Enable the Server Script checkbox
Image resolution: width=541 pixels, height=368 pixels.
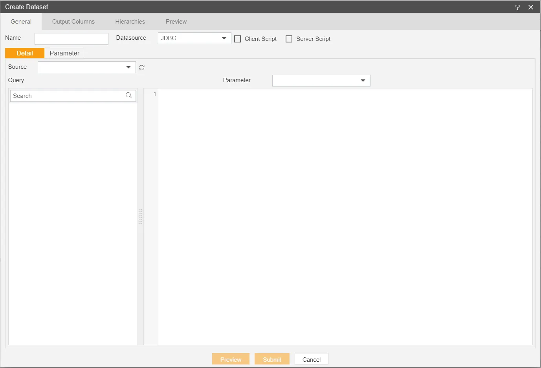pos(289,39)
